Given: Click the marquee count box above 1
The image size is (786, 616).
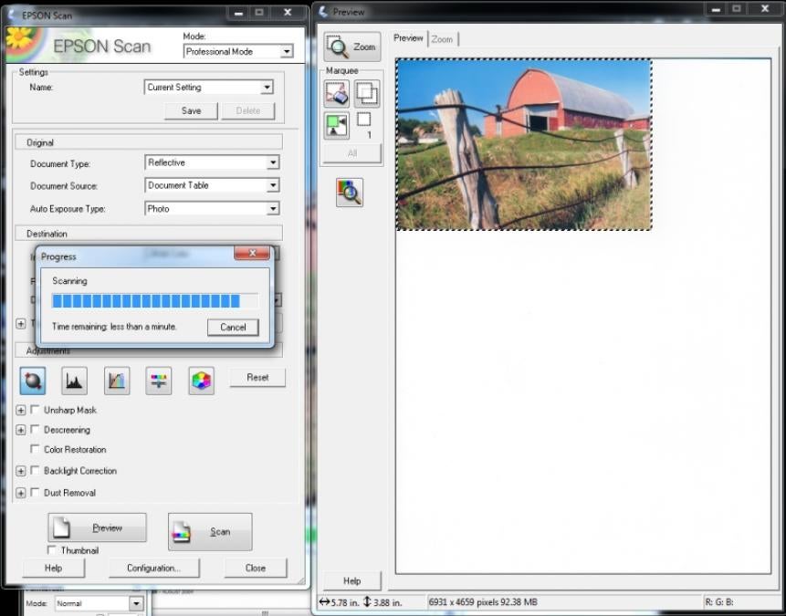Looking at the screenshot, I should pos(364,120).
